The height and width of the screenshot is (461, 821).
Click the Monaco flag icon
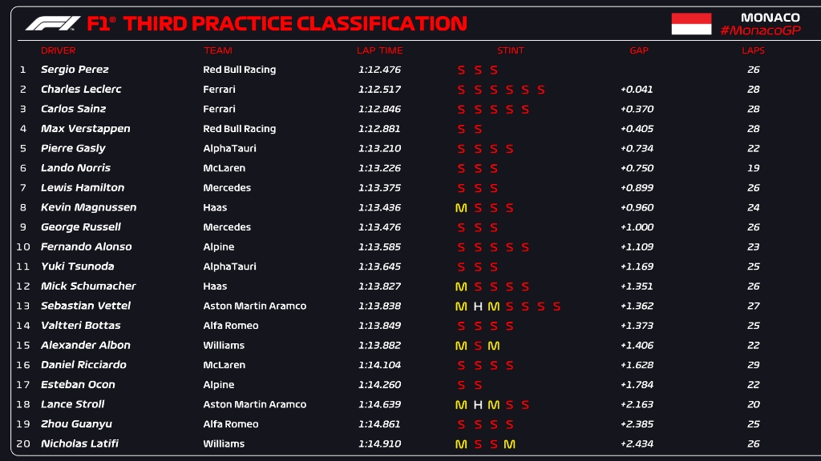(x=691, y=24)
